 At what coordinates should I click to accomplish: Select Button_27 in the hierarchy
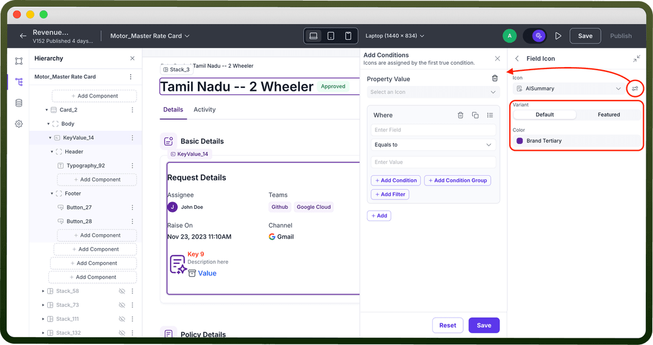[x=79, y=208]
